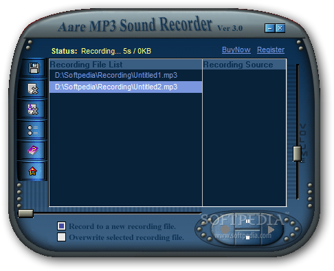
Task: Click the delete all files icon
Action: [33, 109]
